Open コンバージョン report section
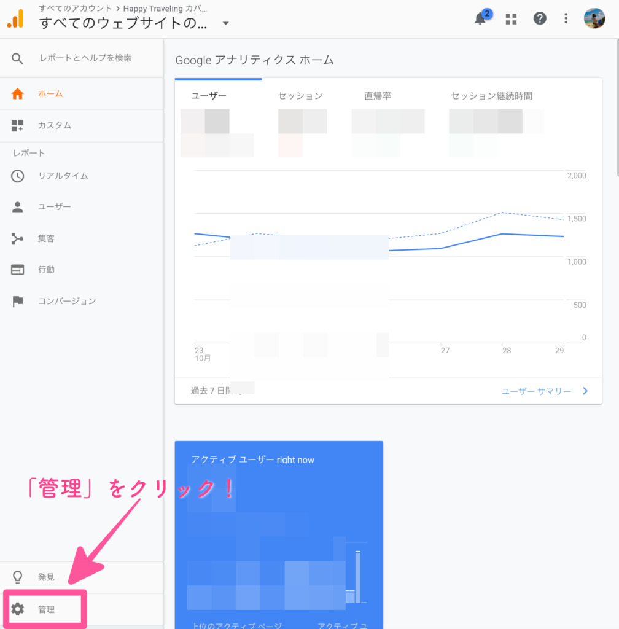Image resolution: width=619 pixels, height=629 pixels. [x=82, y=301]
